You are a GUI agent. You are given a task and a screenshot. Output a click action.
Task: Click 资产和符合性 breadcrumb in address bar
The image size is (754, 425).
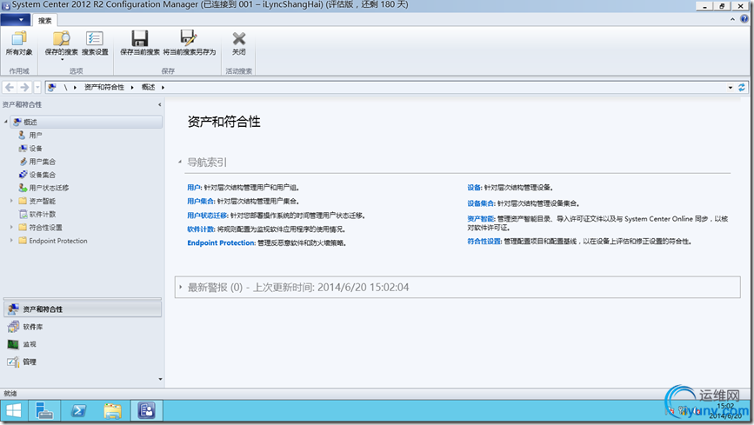coord(103,87)
